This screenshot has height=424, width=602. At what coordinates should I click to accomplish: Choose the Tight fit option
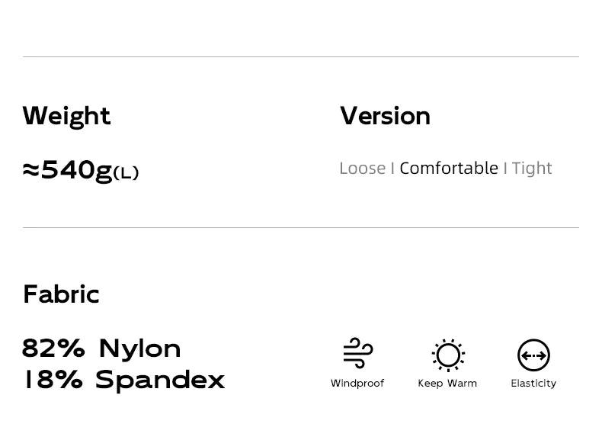click(532, 169)
